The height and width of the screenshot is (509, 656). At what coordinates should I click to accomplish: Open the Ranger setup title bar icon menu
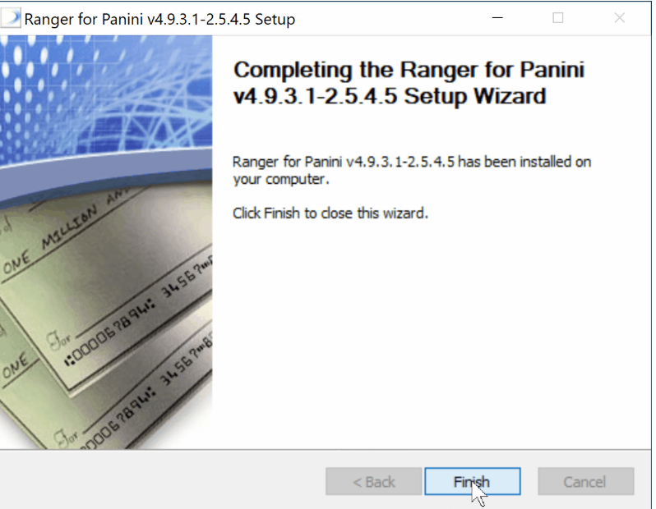[11, 19]
